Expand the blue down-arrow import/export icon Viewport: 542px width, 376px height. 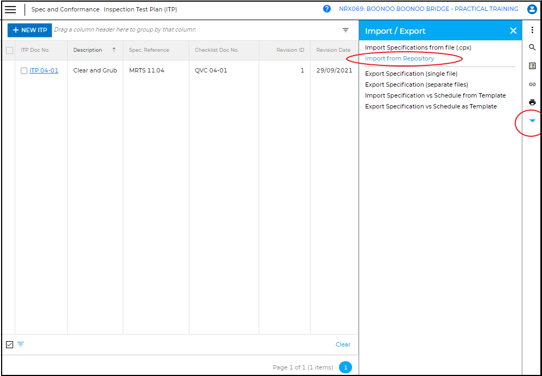click(x=532, y=120)
